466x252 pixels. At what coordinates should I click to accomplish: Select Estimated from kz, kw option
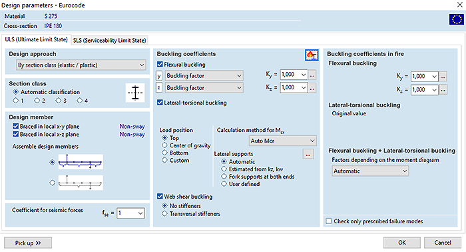click(x=224, y=169)
